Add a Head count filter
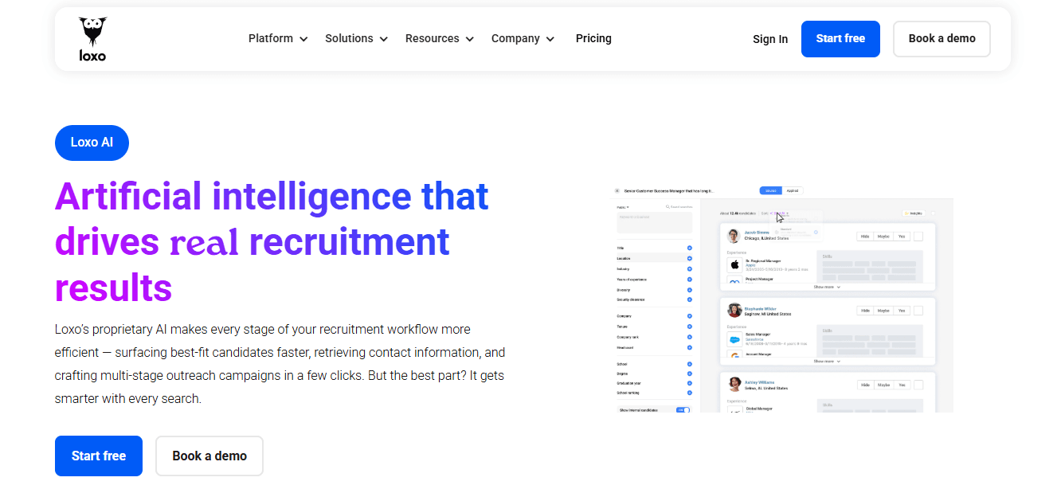 (690, 347)
